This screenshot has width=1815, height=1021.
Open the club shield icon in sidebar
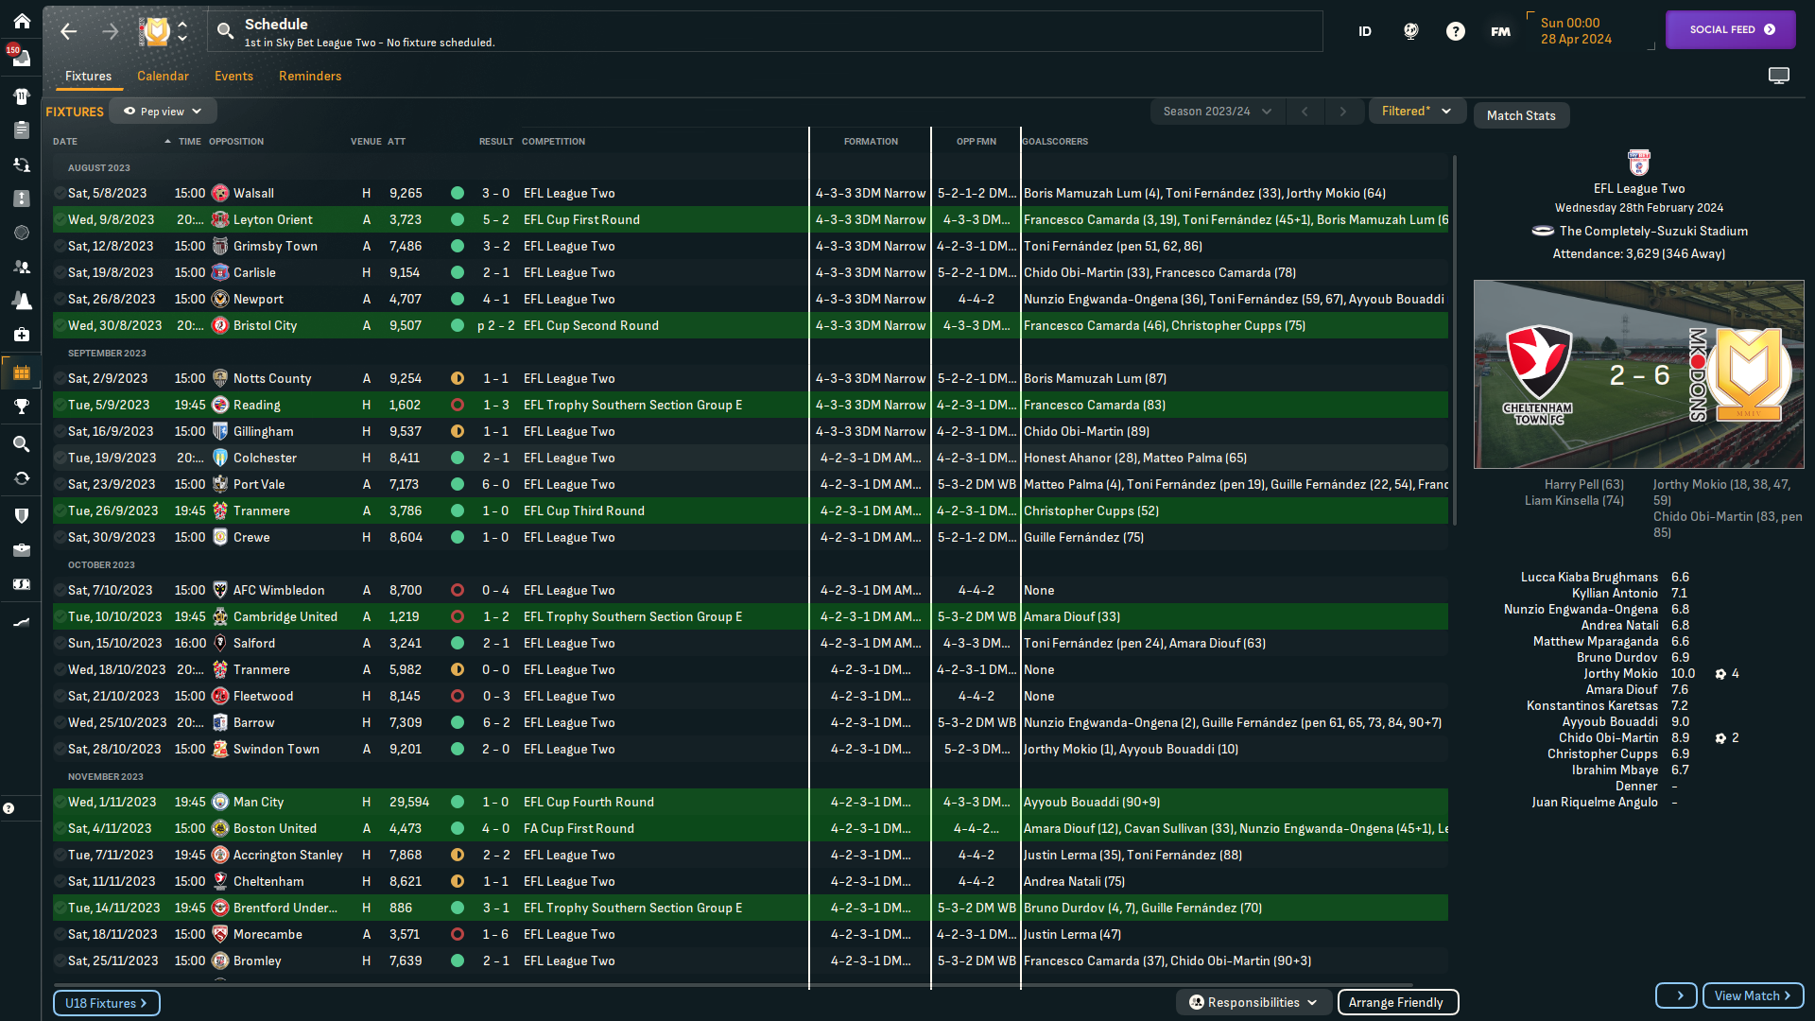pos(21,515)
